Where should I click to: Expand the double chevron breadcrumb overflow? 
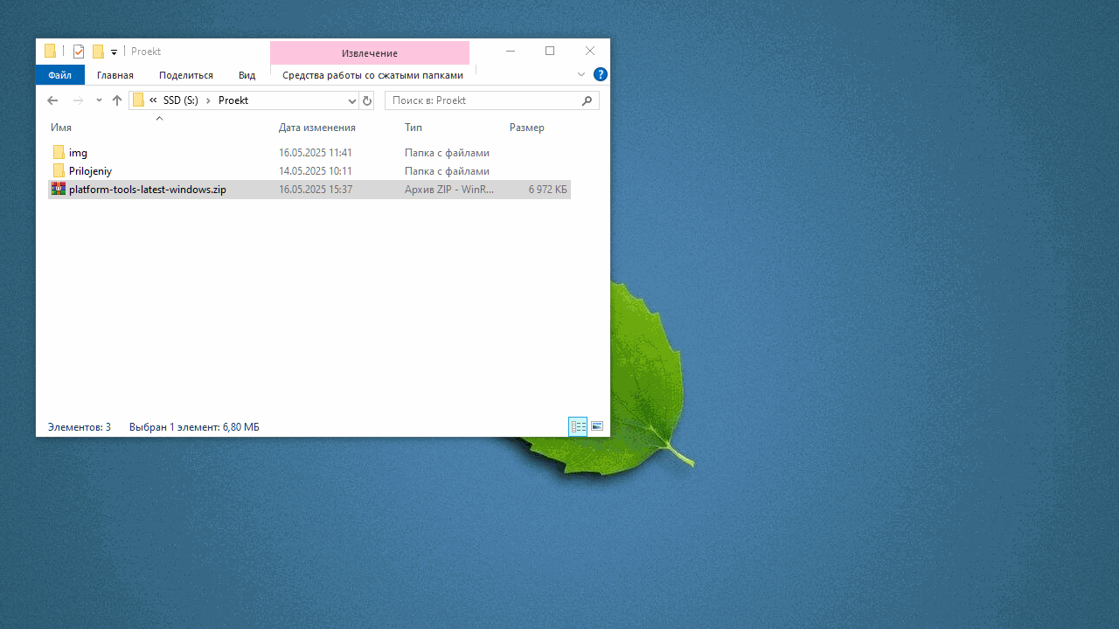(153, 100)
